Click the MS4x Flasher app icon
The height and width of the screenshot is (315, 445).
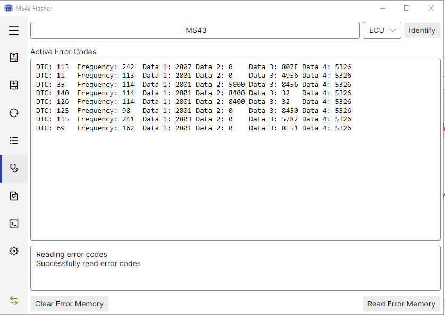tap(9, 8)
